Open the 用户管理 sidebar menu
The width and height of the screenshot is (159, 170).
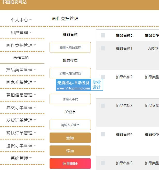click(19, 33)
